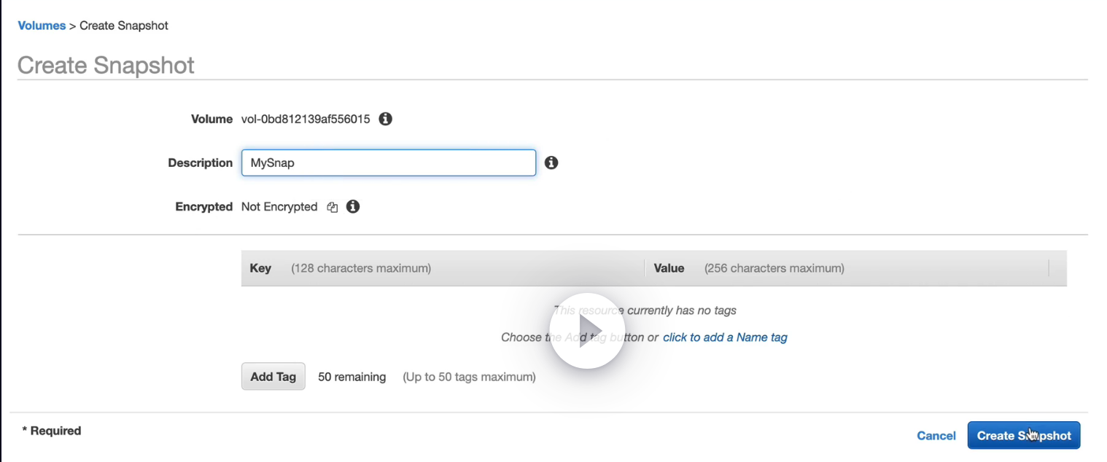Follow the 'click to add a Name tag' link

pyautogui.click(x=725, y=337)
